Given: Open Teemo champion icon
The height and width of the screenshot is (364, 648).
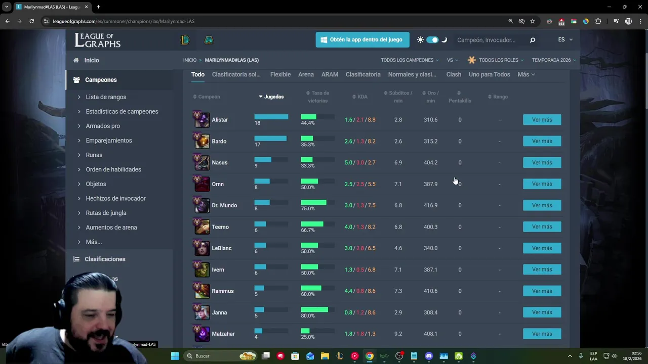Looking at the screenshot, I should point(201,227).
